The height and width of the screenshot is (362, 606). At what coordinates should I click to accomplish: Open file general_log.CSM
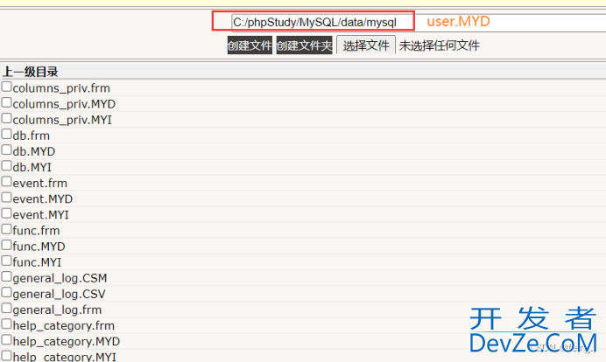[x=60, y=278]
